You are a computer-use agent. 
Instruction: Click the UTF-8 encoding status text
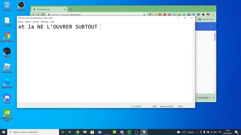(x=180, y=106)
